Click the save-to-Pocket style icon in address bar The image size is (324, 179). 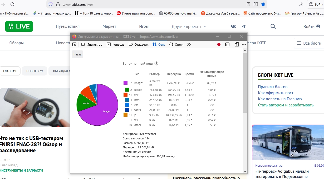(x=256, y=4)
